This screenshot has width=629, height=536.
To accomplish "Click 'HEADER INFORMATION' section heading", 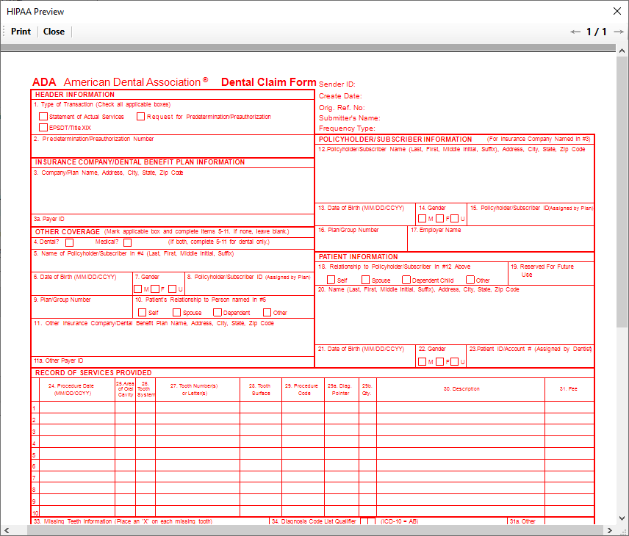I will [x=75, y=95].
